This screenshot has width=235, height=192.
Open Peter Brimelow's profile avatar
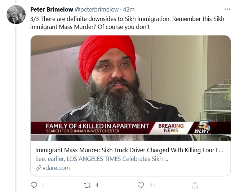(16, 14)
